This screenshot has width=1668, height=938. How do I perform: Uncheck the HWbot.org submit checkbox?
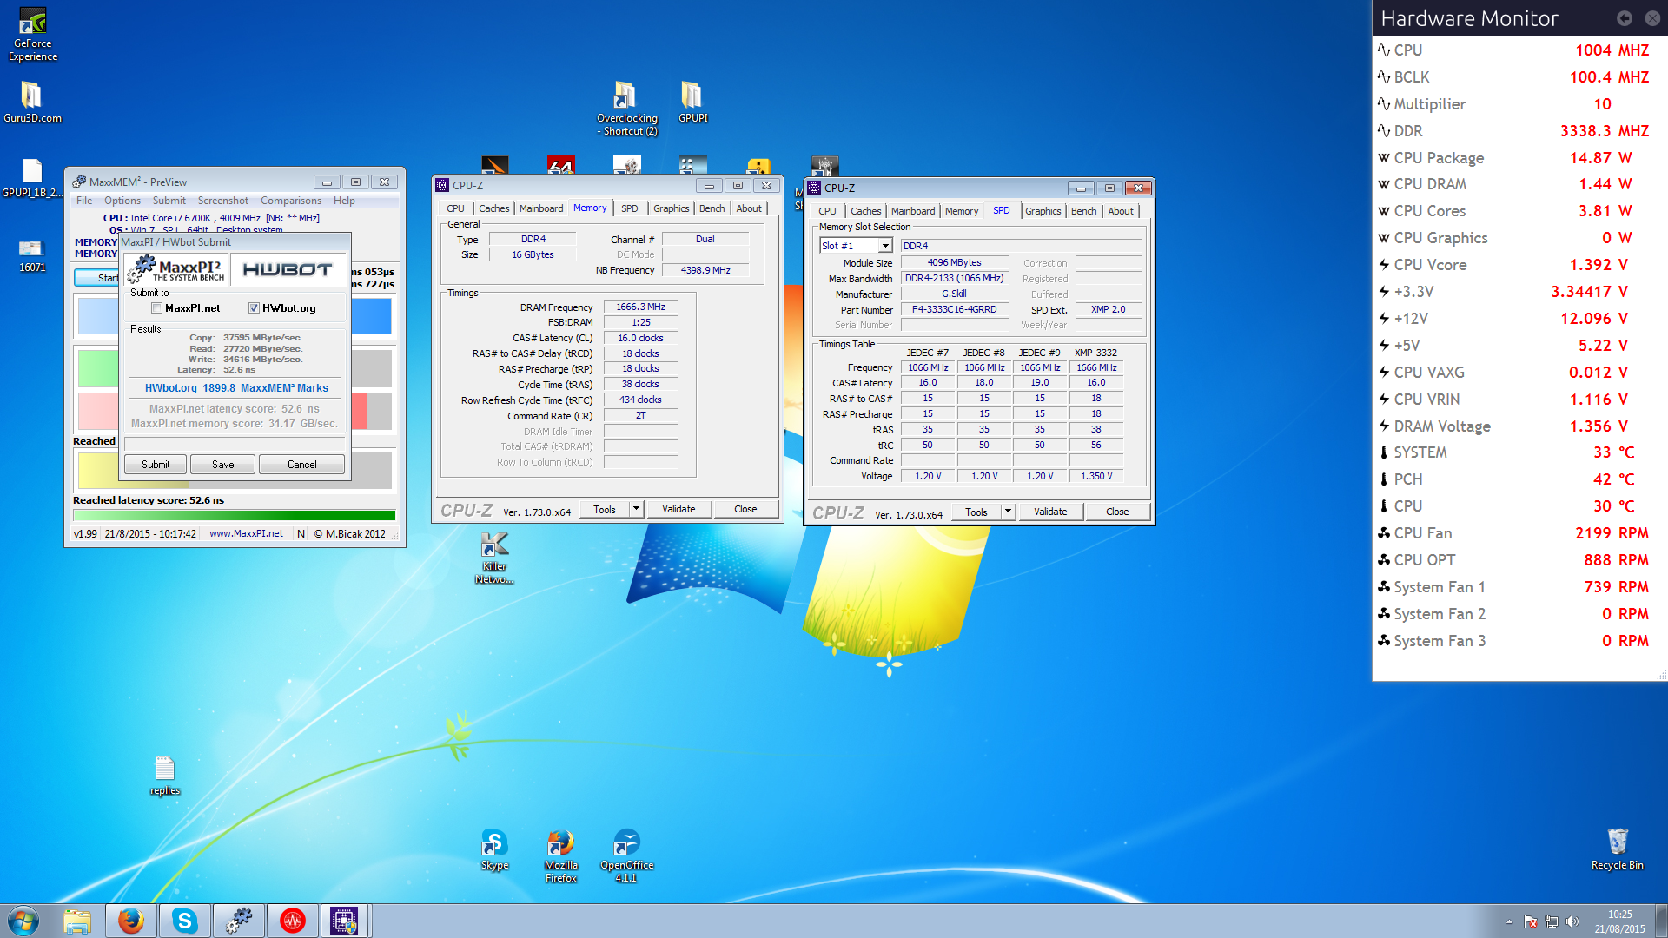[254, 308]
